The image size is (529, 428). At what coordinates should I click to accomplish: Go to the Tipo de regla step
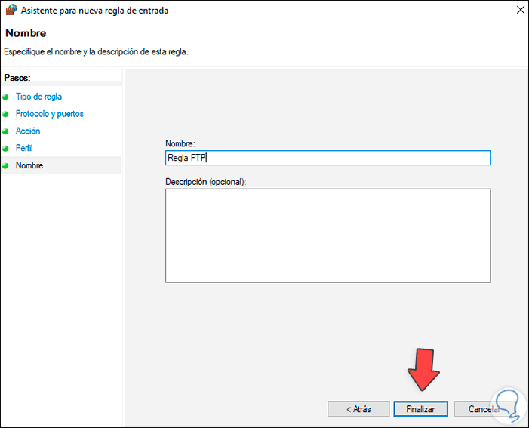[38, 97]
